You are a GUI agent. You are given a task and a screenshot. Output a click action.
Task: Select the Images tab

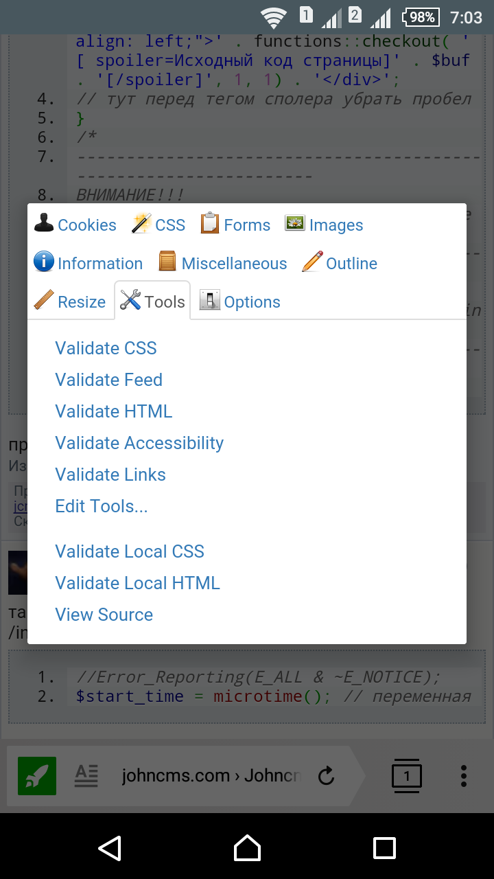[324, 225]
